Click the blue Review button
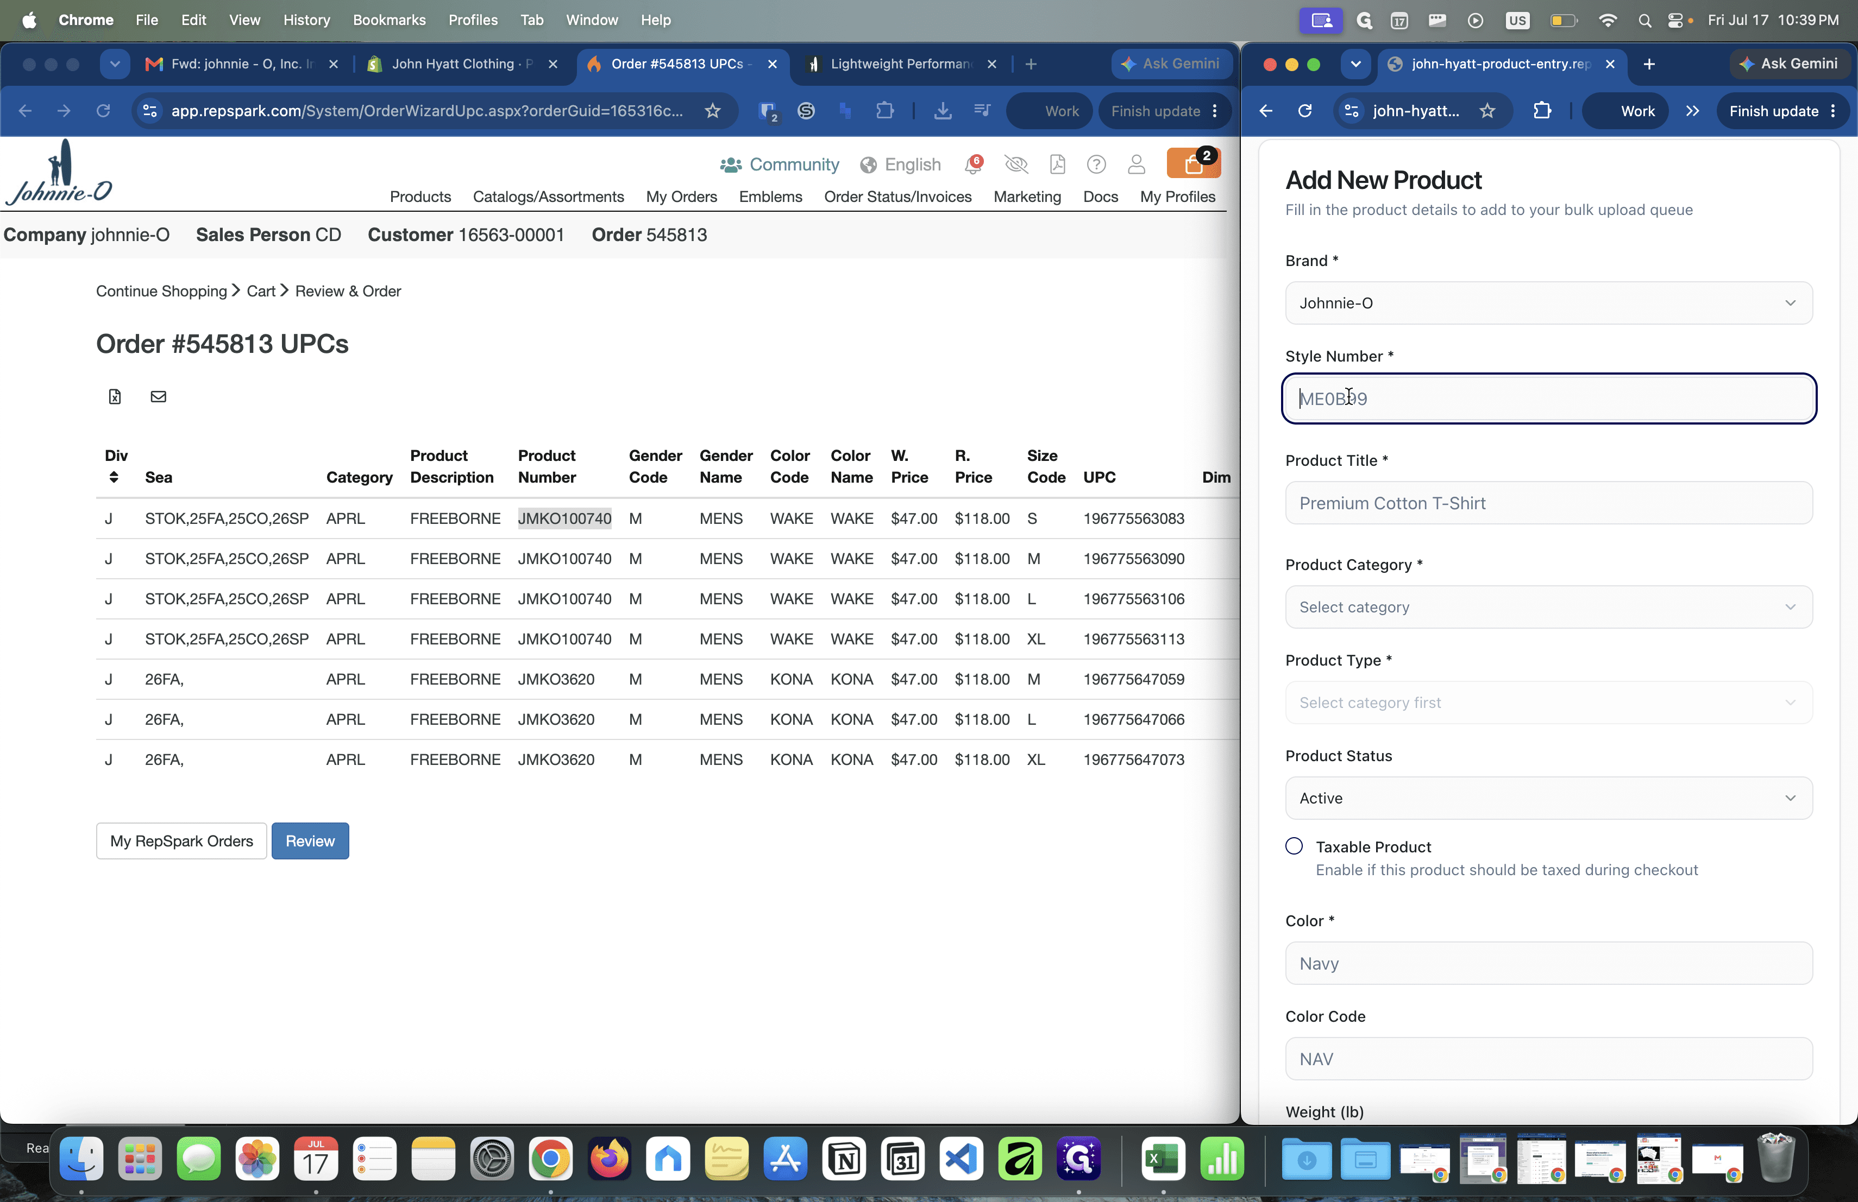This screenshot has height=1202, width=1858. 310,841
